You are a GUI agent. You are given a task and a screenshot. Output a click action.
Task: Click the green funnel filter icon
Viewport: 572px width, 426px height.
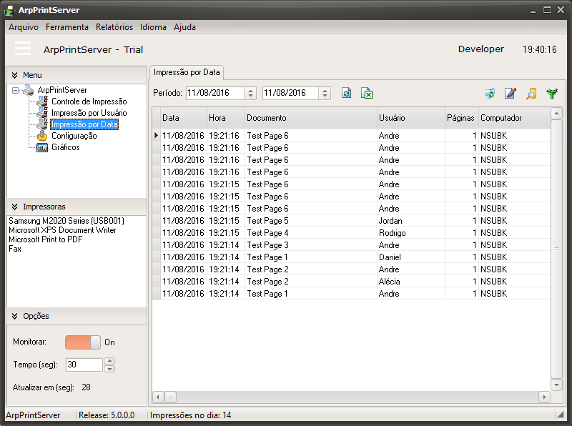click(551, 93)
